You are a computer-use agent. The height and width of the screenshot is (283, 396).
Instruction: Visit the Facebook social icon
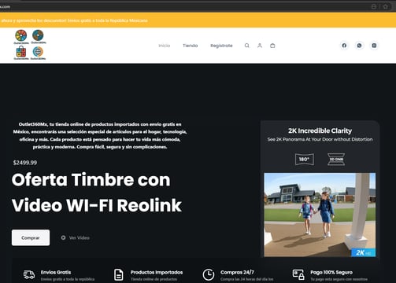(x=344, y=46)
